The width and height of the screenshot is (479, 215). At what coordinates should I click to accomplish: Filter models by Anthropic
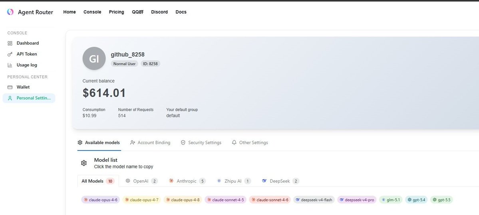pos(187,181)
